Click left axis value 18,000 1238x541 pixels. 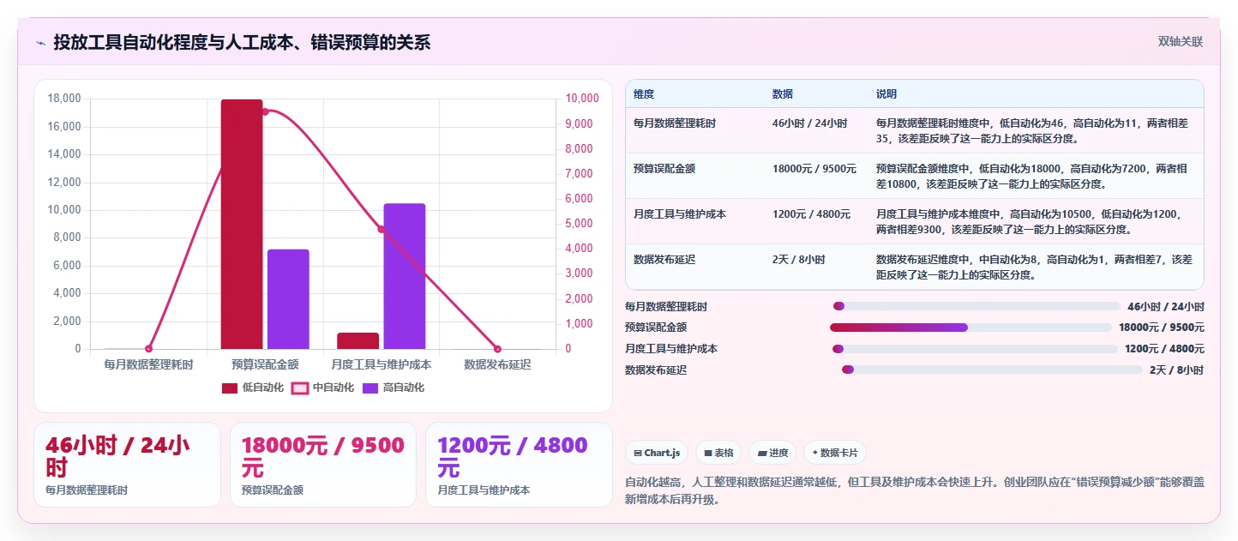(x=64, y=99)
